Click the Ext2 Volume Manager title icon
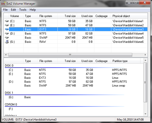152x123 pixels. click(3, 4)
